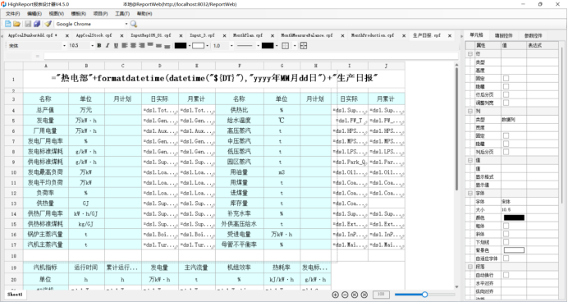Switch to the InputRep105_01.cpf tab
The width and height of the screenshot is (568, 302).
coord(151,35)
